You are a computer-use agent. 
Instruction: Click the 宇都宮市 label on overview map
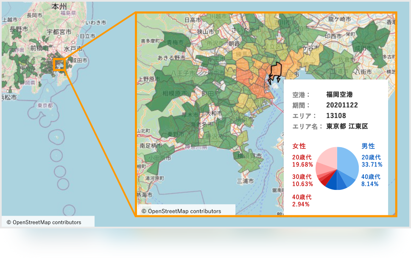(59, 32)
